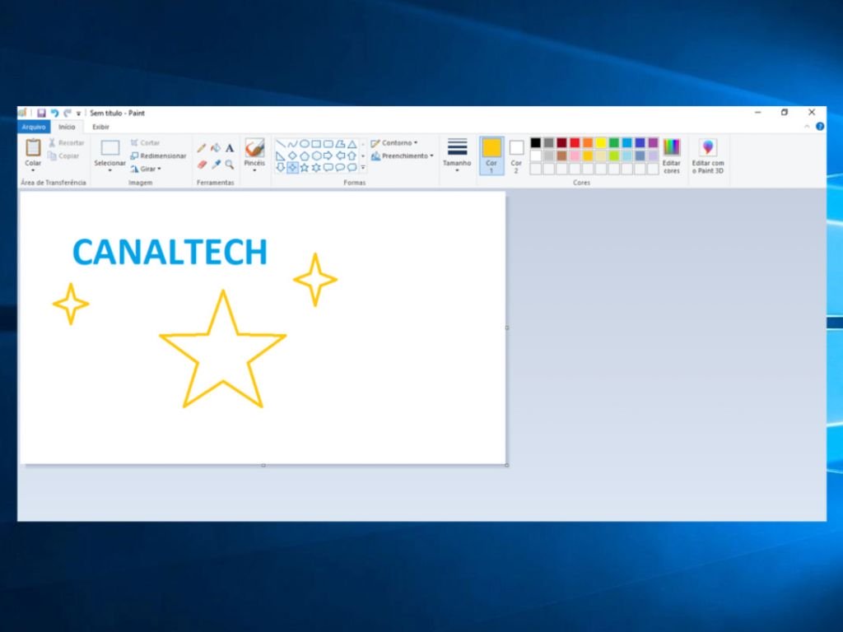Open the Contorno outline dropdown

coord(394,143)
